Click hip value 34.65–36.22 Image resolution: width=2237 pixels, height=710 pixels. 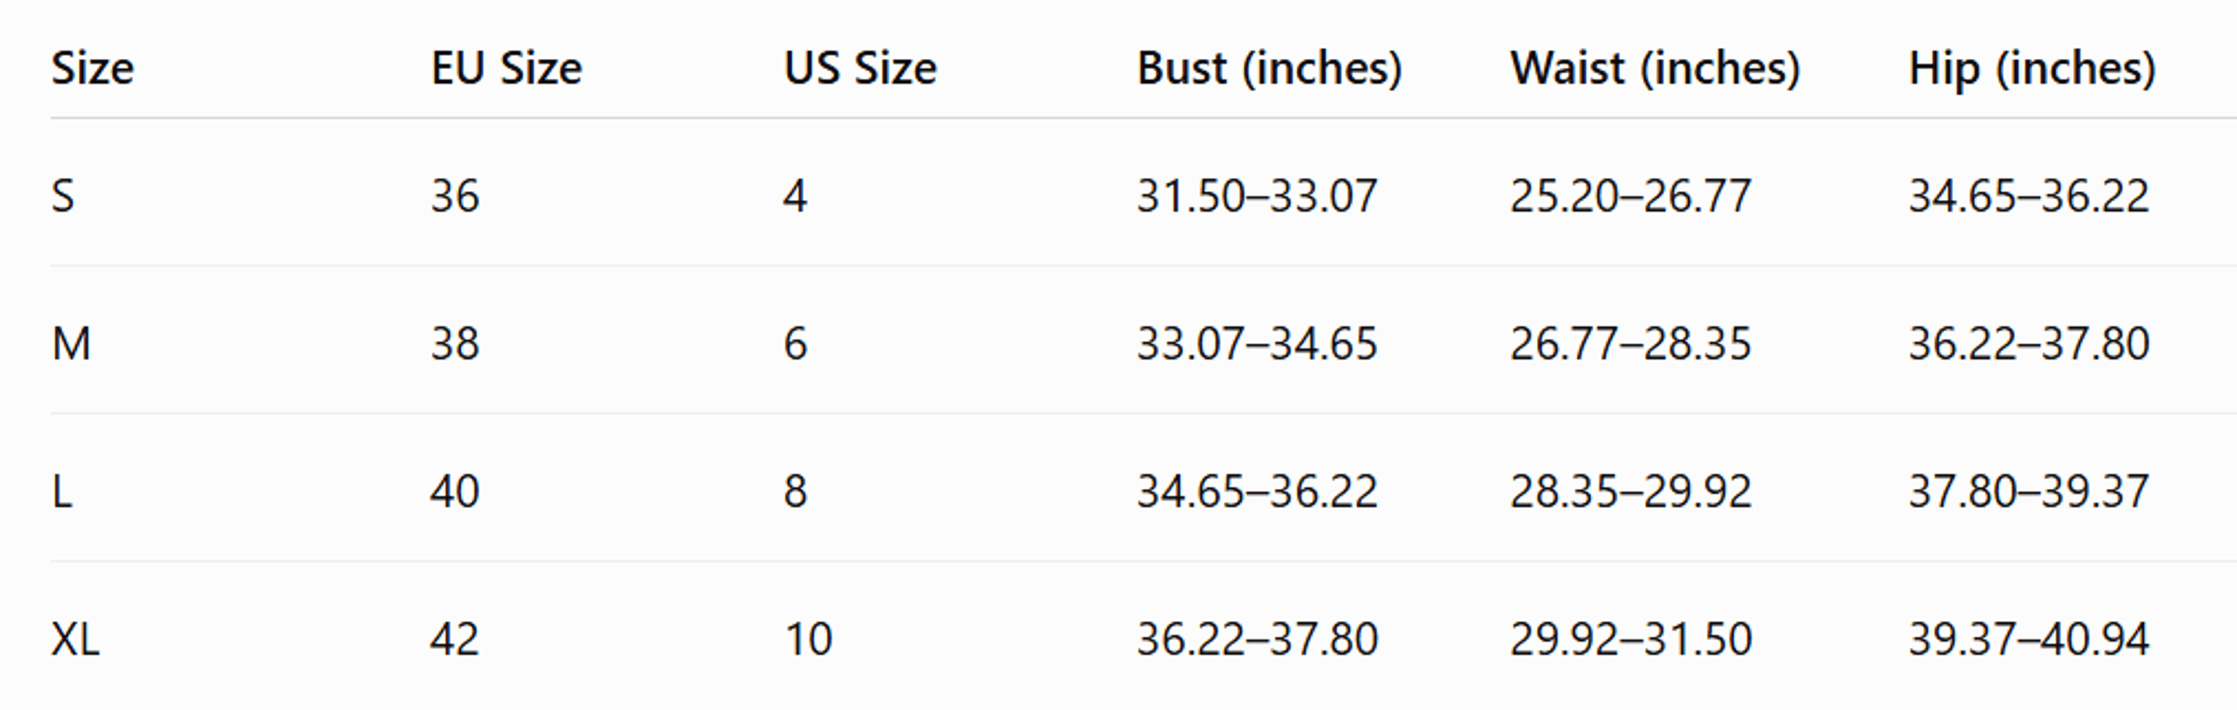coord(2028,195)
